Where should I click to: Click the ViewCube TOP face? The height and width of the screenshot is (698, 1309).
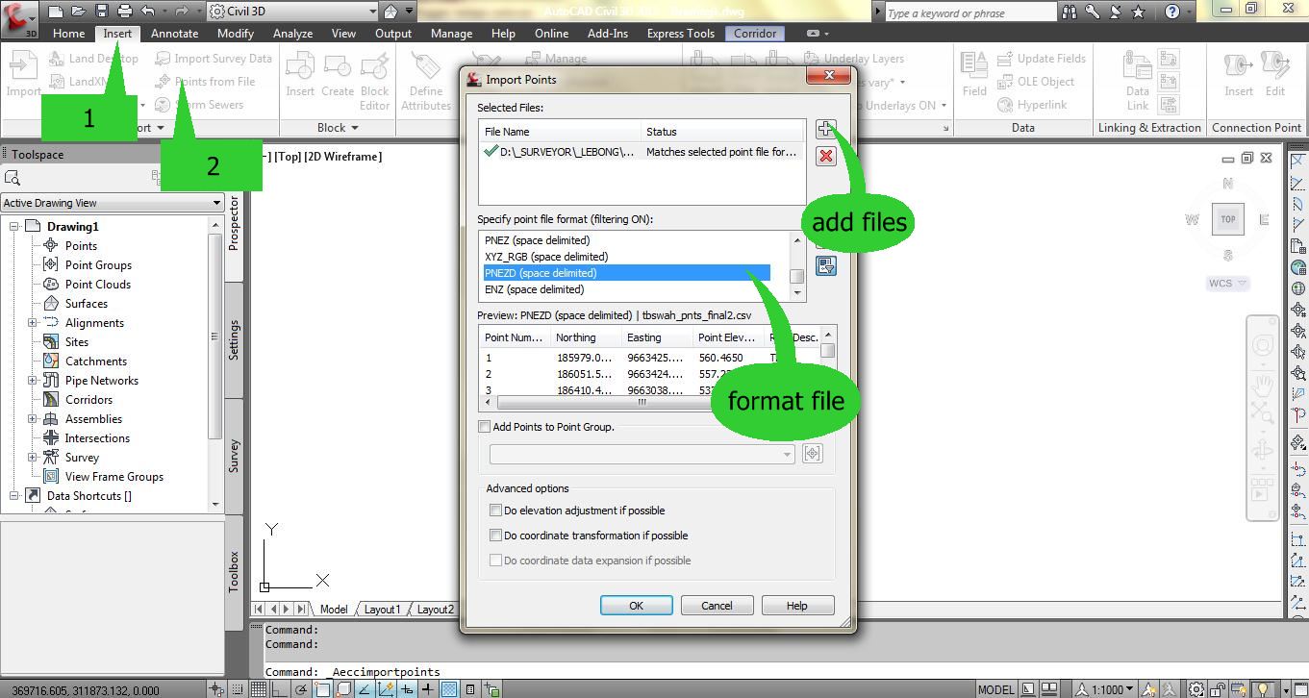[x=1228, y=219]
